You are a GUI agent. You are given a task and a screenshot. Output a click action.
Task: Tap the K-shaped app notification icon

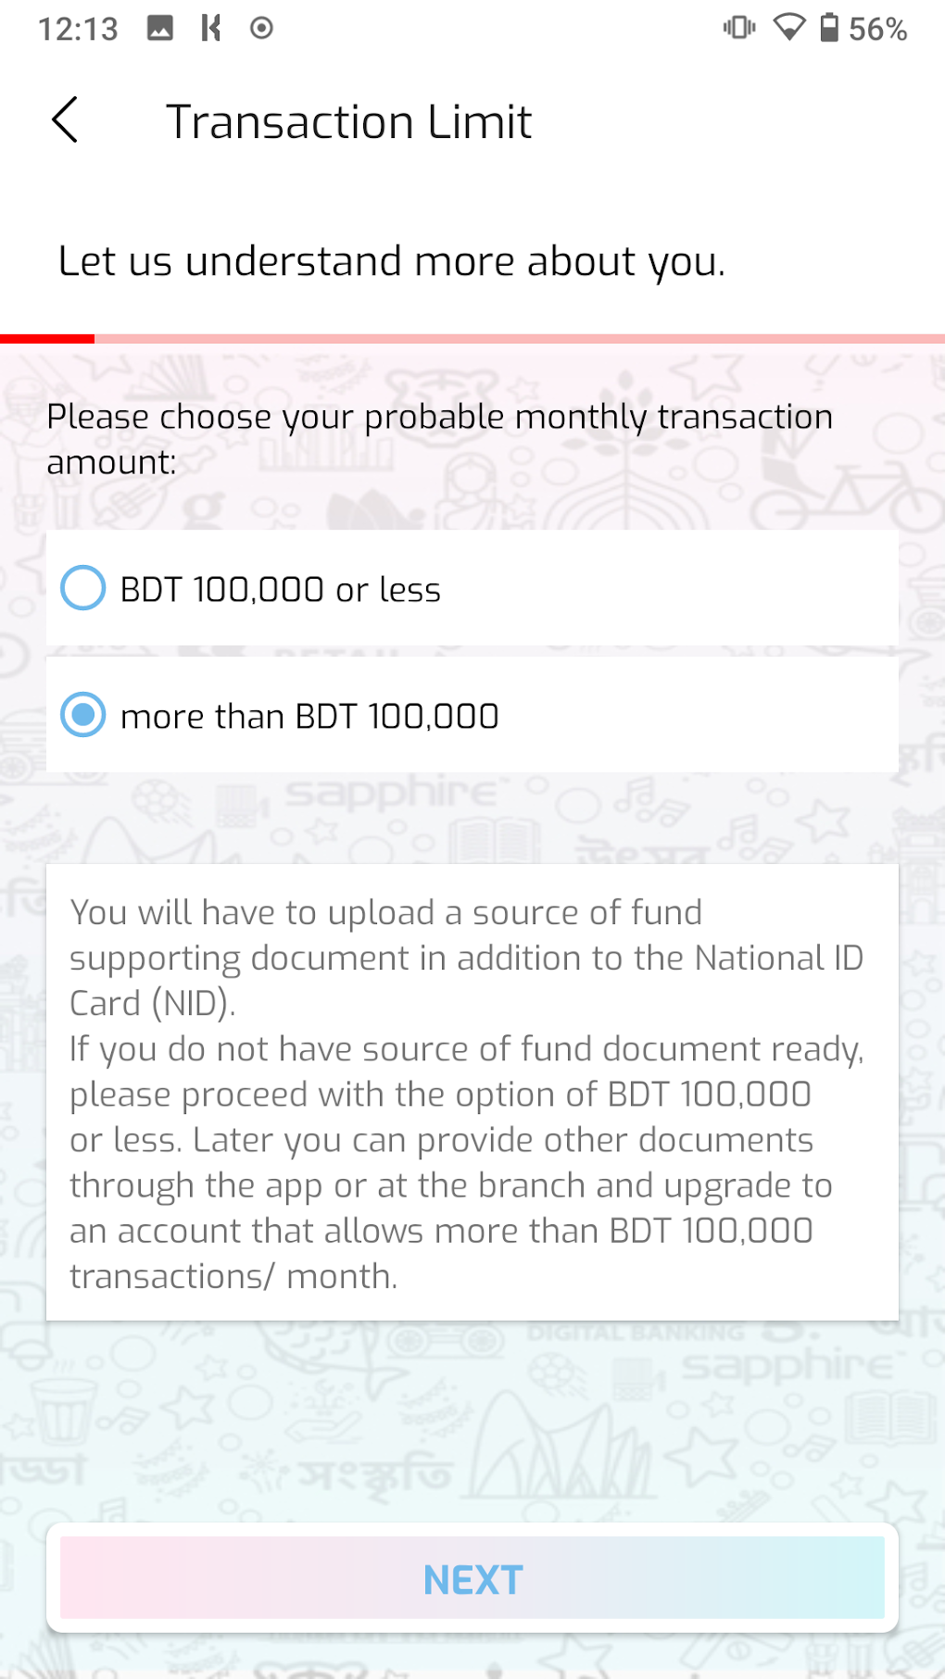tap(211, 28)
